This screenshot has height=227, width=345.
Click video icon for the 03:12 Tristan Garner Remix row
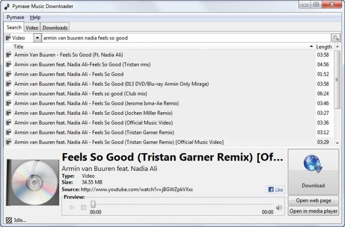(8, 132)
